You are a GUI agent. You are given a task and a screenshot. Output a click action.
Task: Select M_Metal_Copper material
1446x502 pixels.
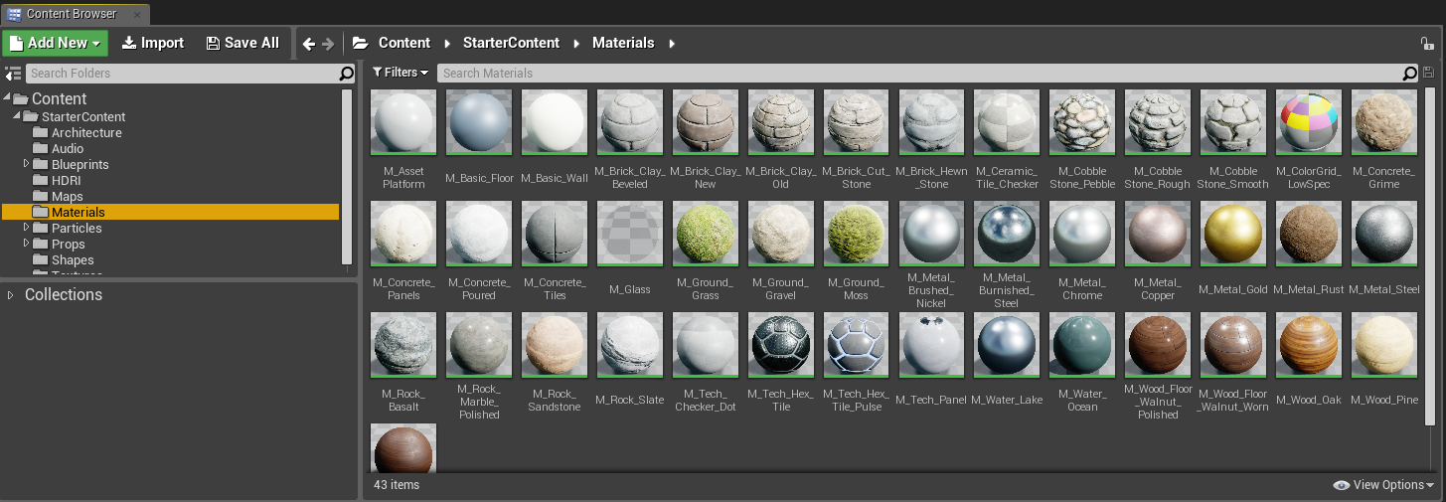point(1158,251)
